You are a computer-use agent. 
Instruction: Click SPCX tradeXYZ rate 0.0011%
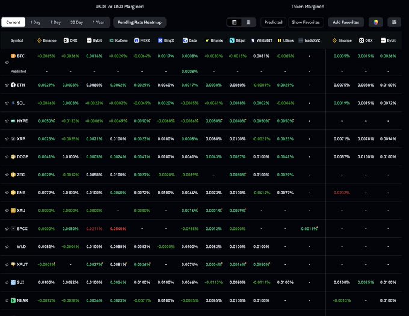[309, 229]
